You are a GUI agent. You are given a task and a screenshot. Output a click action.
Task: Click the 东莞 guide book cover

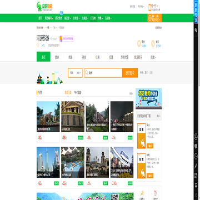(x=142, y=166)
